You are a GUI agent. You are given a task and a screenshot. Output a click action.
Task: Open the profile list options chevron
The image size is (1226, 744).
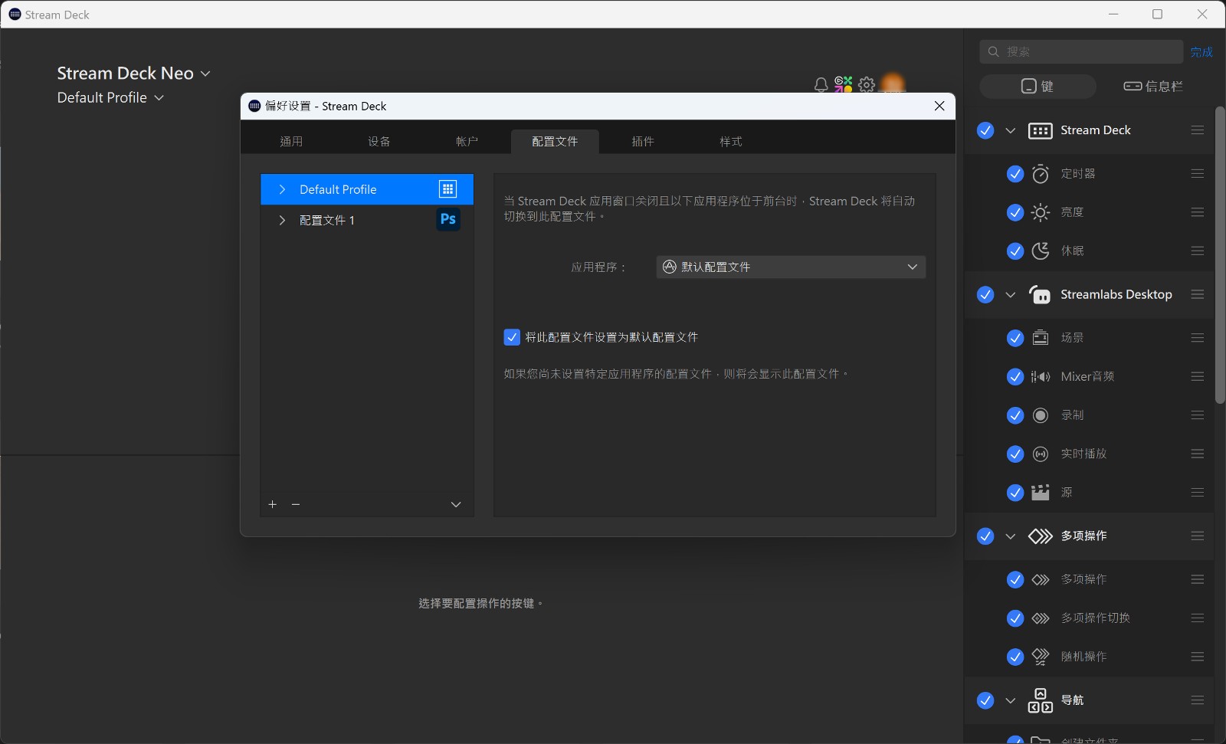[x=456, y=504]
